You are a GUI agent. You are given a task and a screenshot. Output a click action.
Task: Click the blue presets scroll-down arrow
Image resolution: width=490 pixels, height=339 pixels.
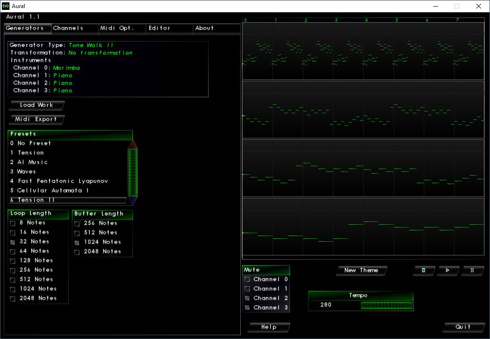[133, 201]
